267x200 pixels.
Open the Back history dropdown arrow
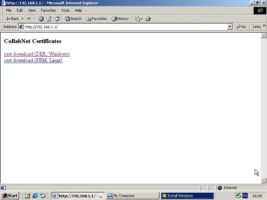[x=22, y=19]
